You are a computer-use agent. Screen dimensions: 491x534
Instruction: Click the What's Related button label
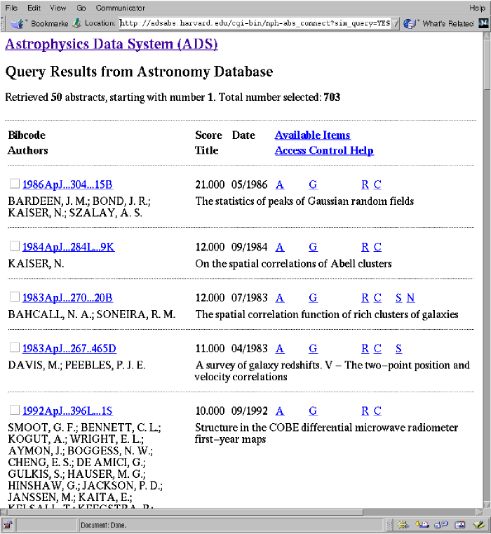point(448,23)
